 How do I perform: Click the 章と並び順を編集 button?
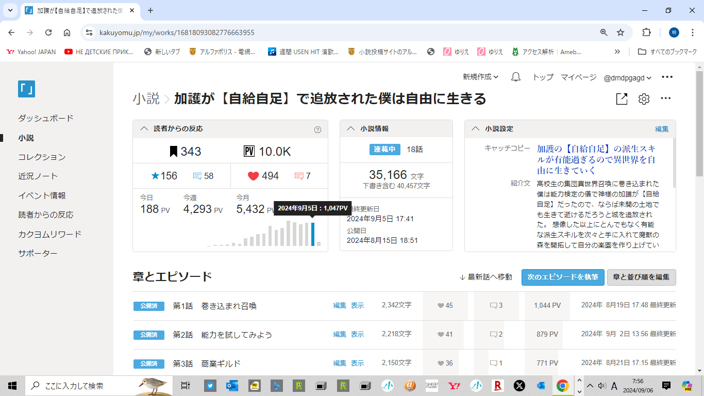641,277
